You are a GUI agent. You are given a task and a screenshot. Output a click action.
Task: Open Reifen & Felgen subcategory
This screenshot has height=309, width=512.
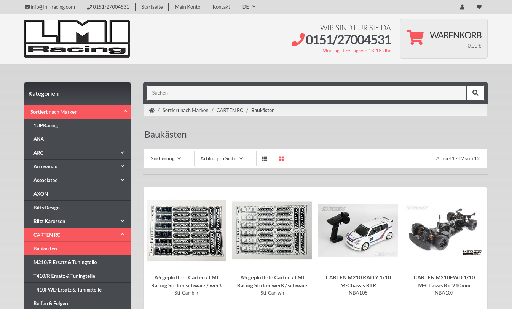[x=77, y=303]
